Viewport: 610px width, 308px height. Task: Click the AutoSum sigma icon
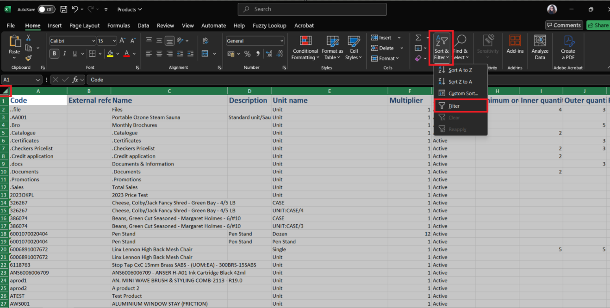coord(418,38)
